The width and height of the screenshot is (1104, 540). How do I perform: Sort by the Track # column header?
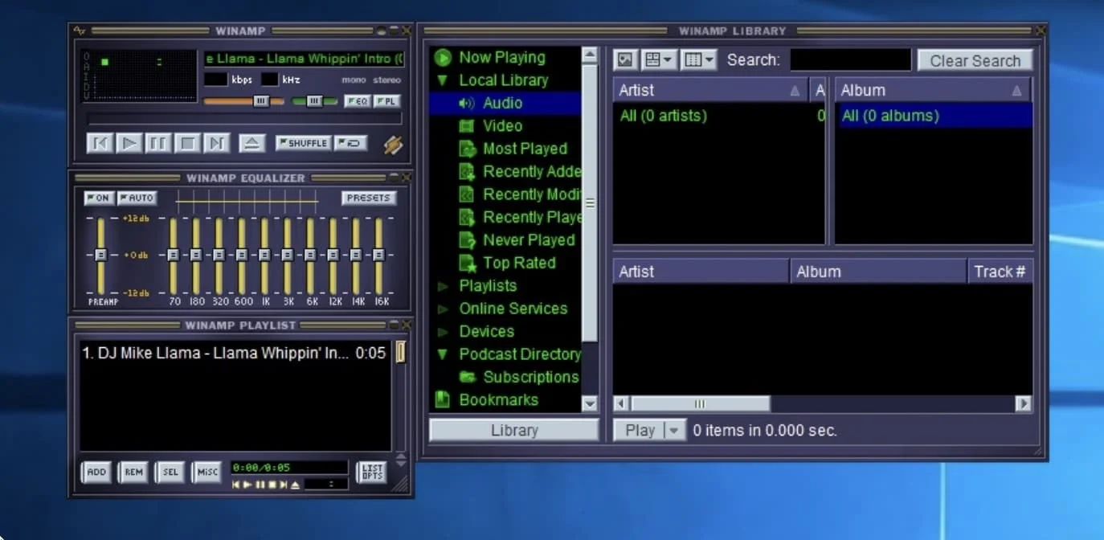tap(1000, 272)
